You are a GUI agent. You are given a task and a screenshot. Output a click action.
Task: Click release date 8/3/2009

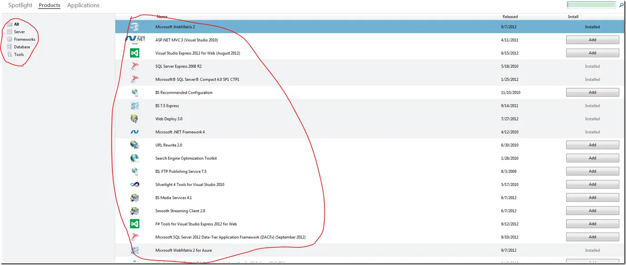(508, 172)
